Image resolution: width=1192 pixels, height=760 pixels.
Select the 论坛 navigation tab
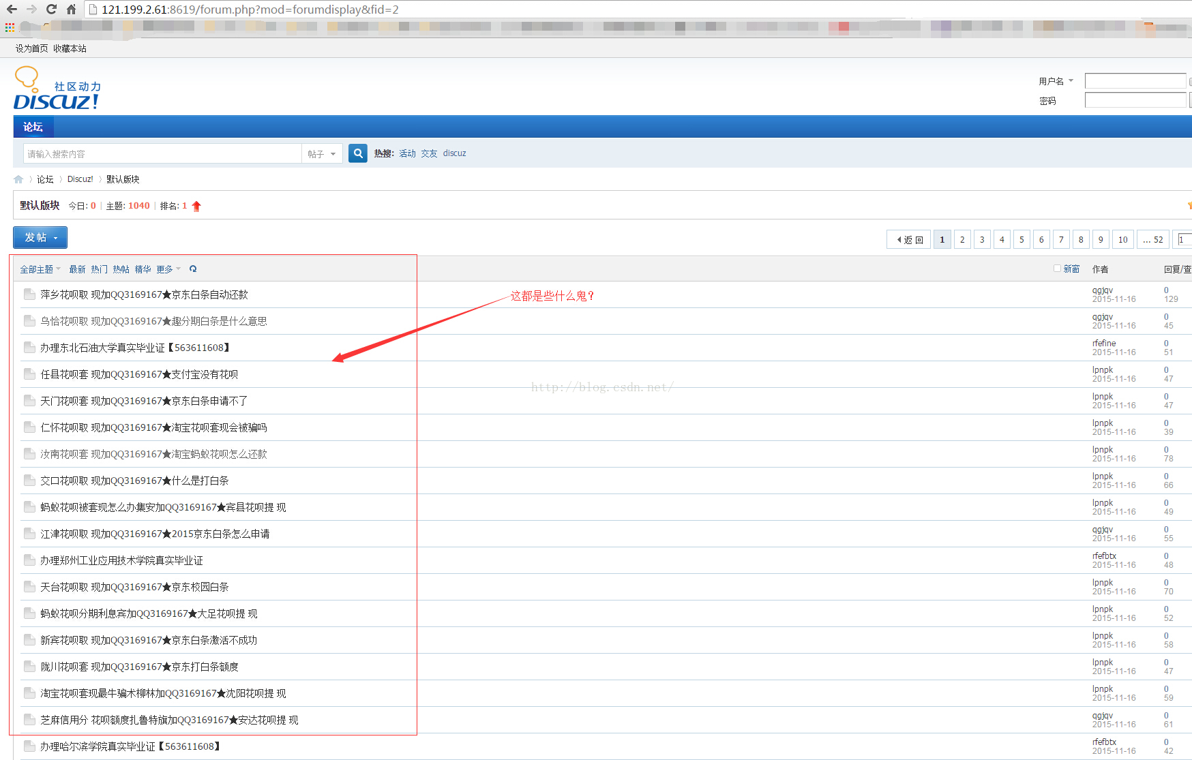tap(33, 127)
